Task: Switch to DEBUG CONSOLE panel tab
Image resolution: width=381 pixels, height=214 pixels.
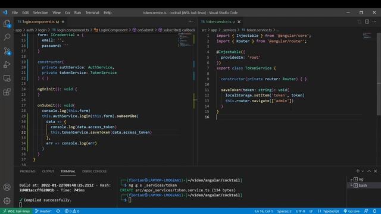Action: point(94,171)
